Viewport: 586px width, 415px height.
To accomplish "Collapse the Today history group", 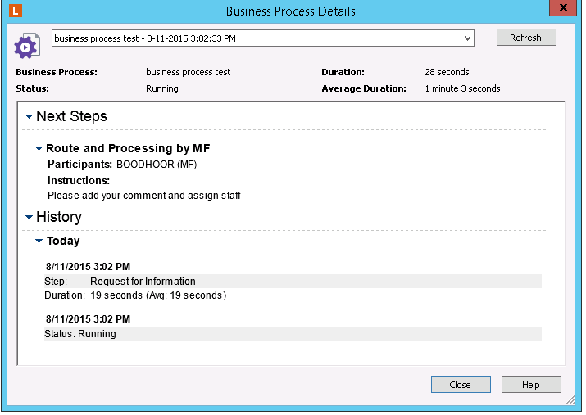I will (x=39, y=241).
